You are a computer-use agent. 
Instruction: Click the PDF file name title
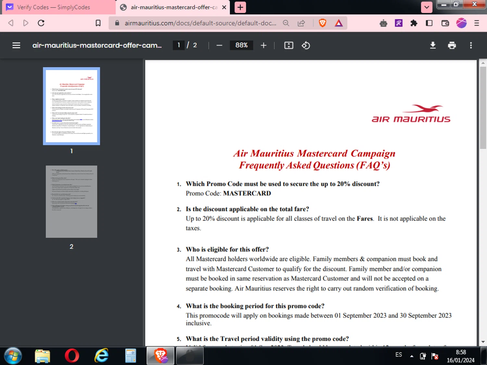97,45
